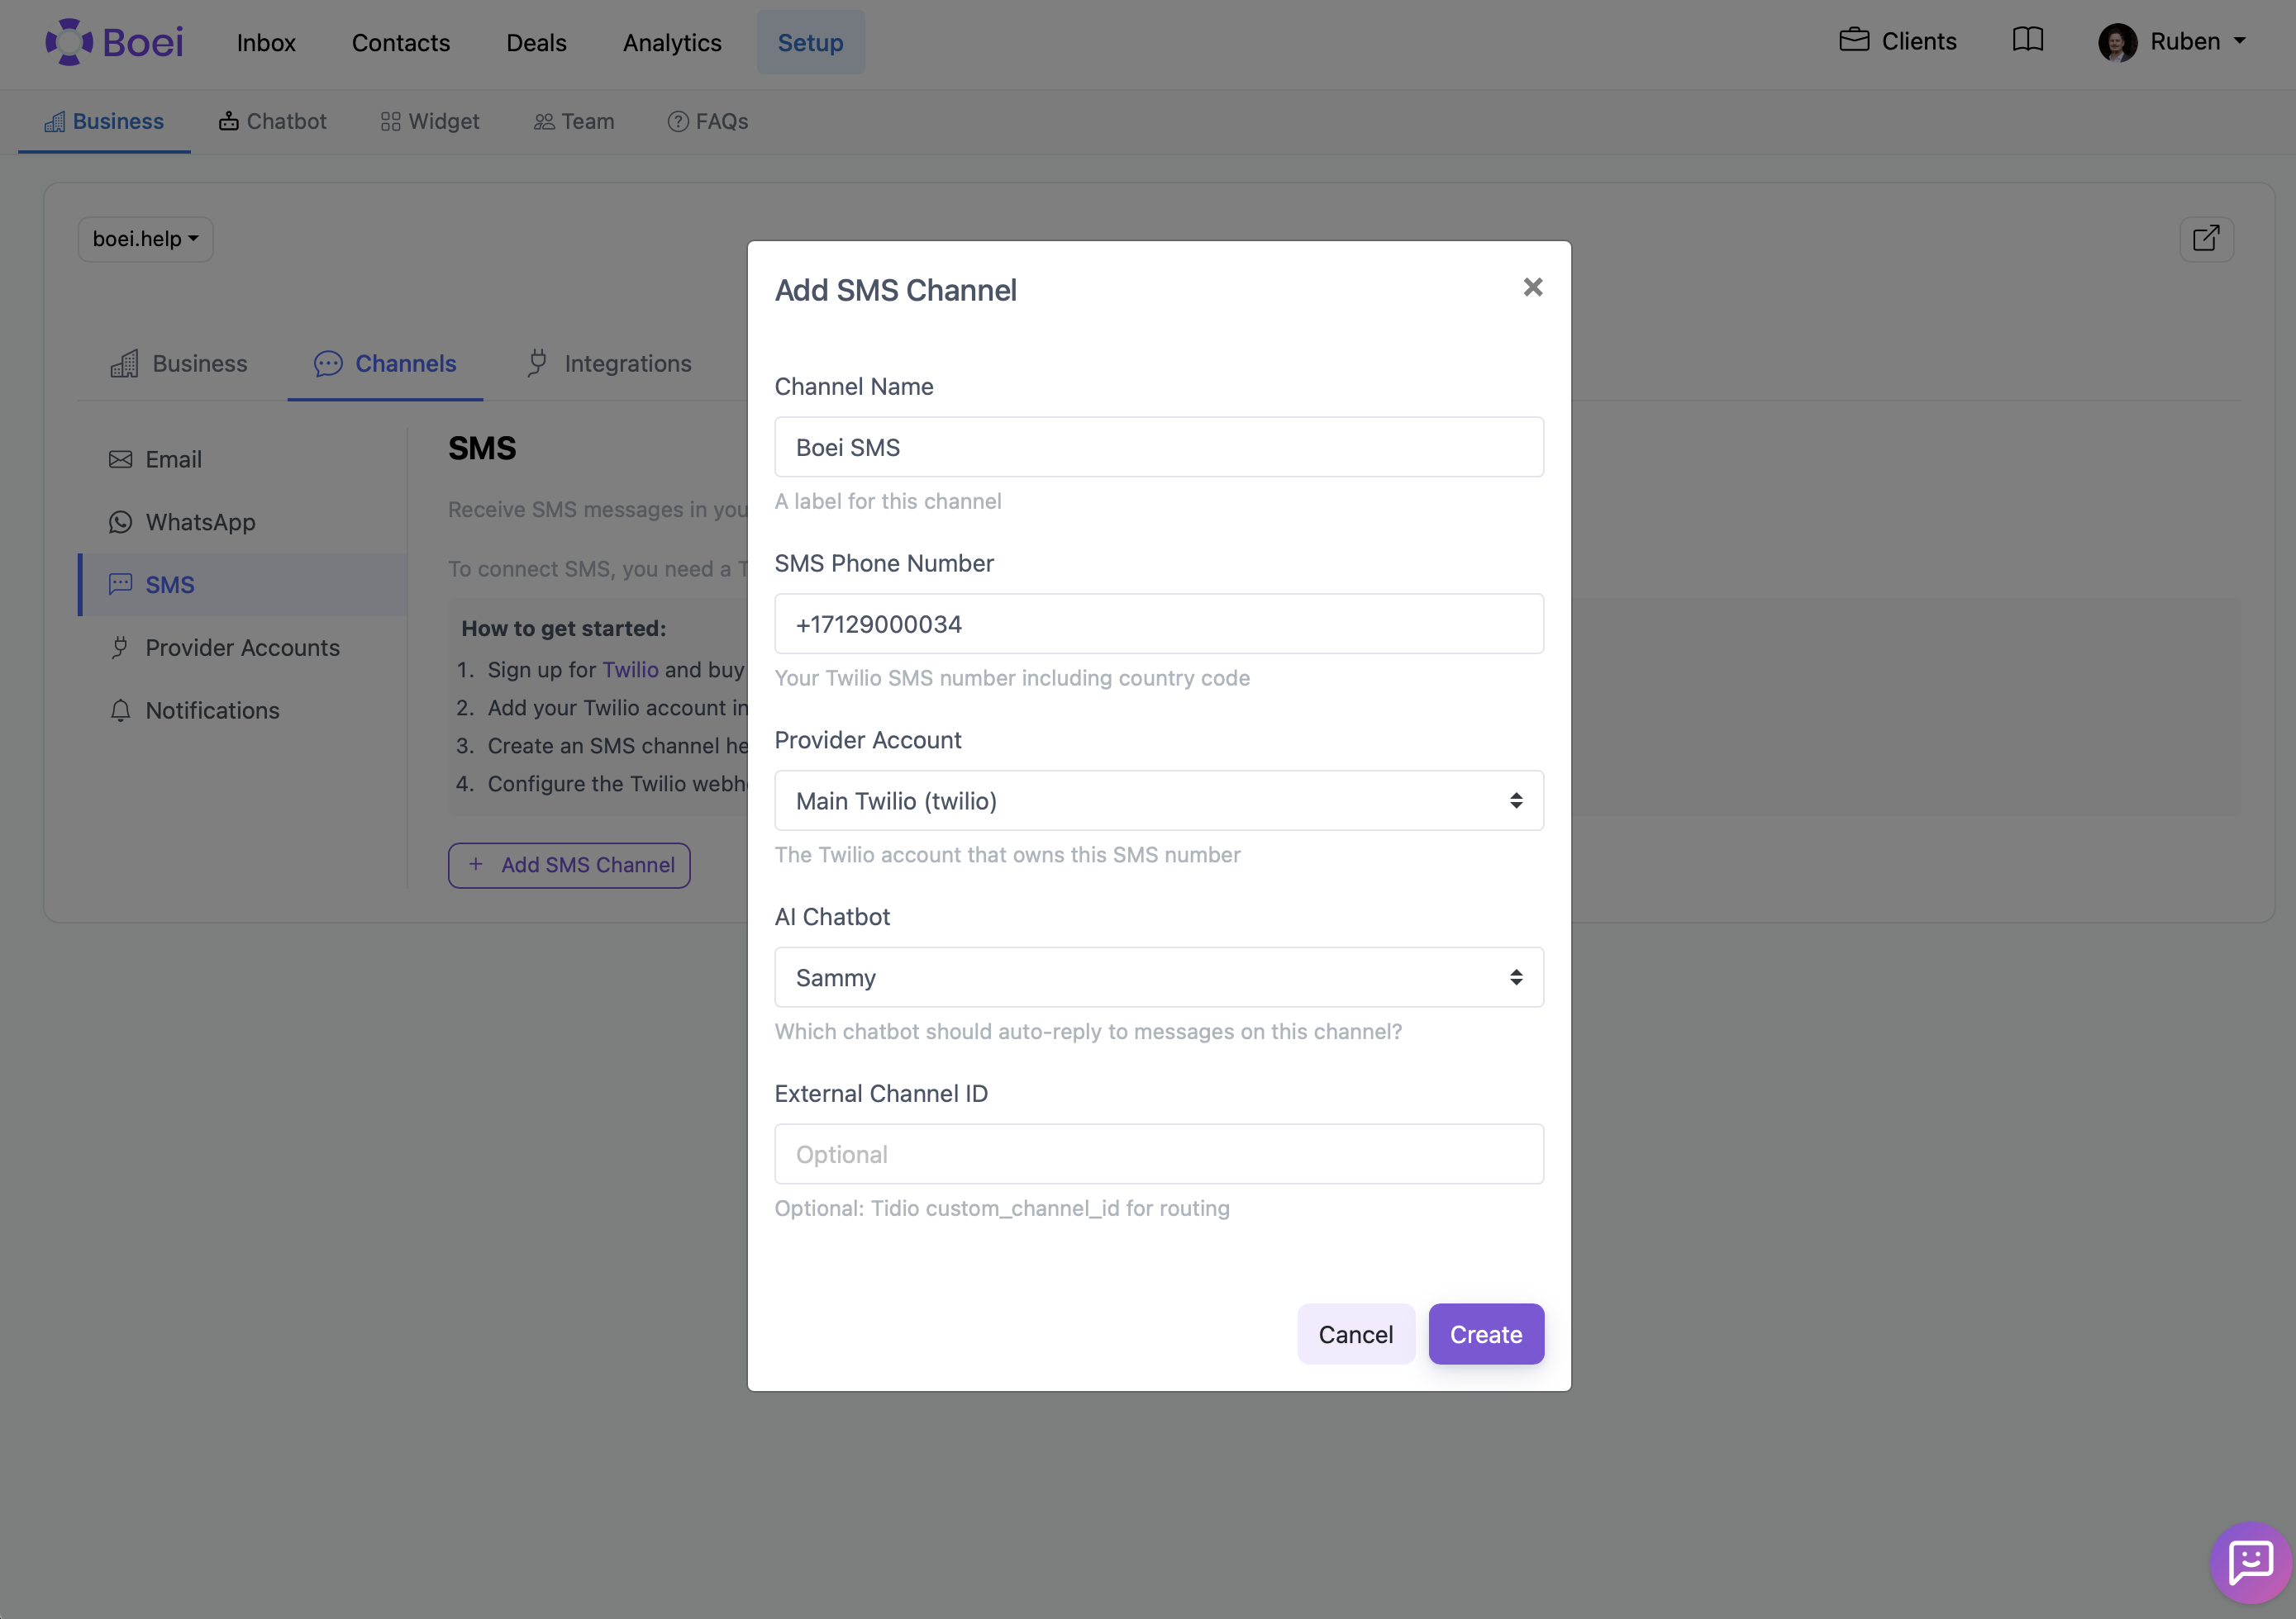
Task: Click the Channels speech bubble icon
Action: [x=328, y=363]
